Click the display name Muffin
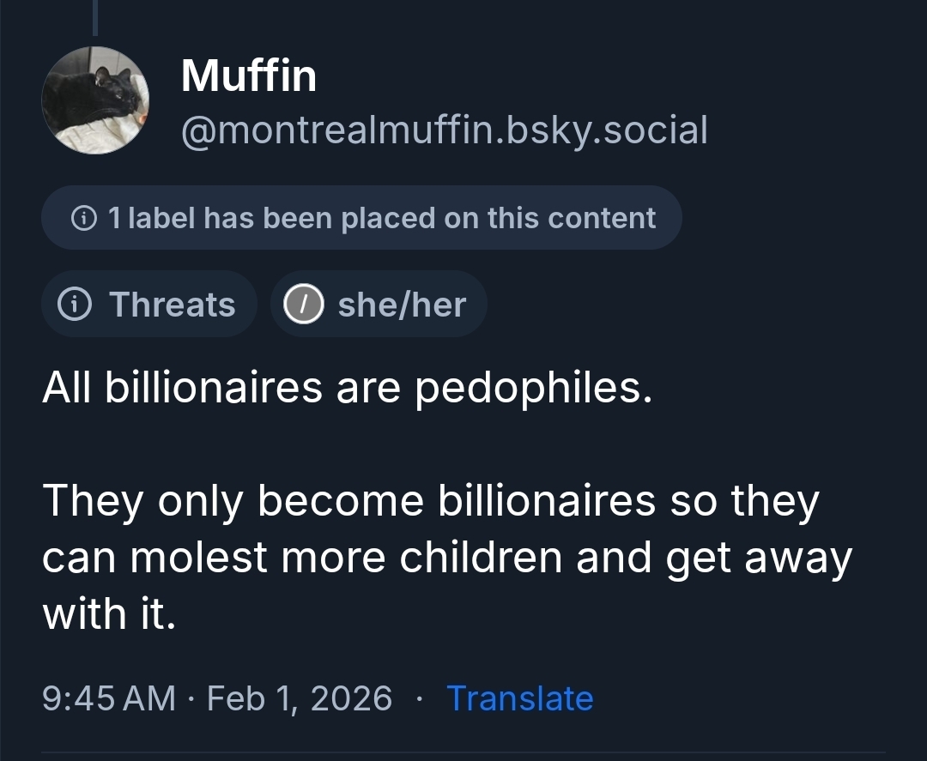Image resolution: width=927 pixels, height=761 pixels. point(249,75)
